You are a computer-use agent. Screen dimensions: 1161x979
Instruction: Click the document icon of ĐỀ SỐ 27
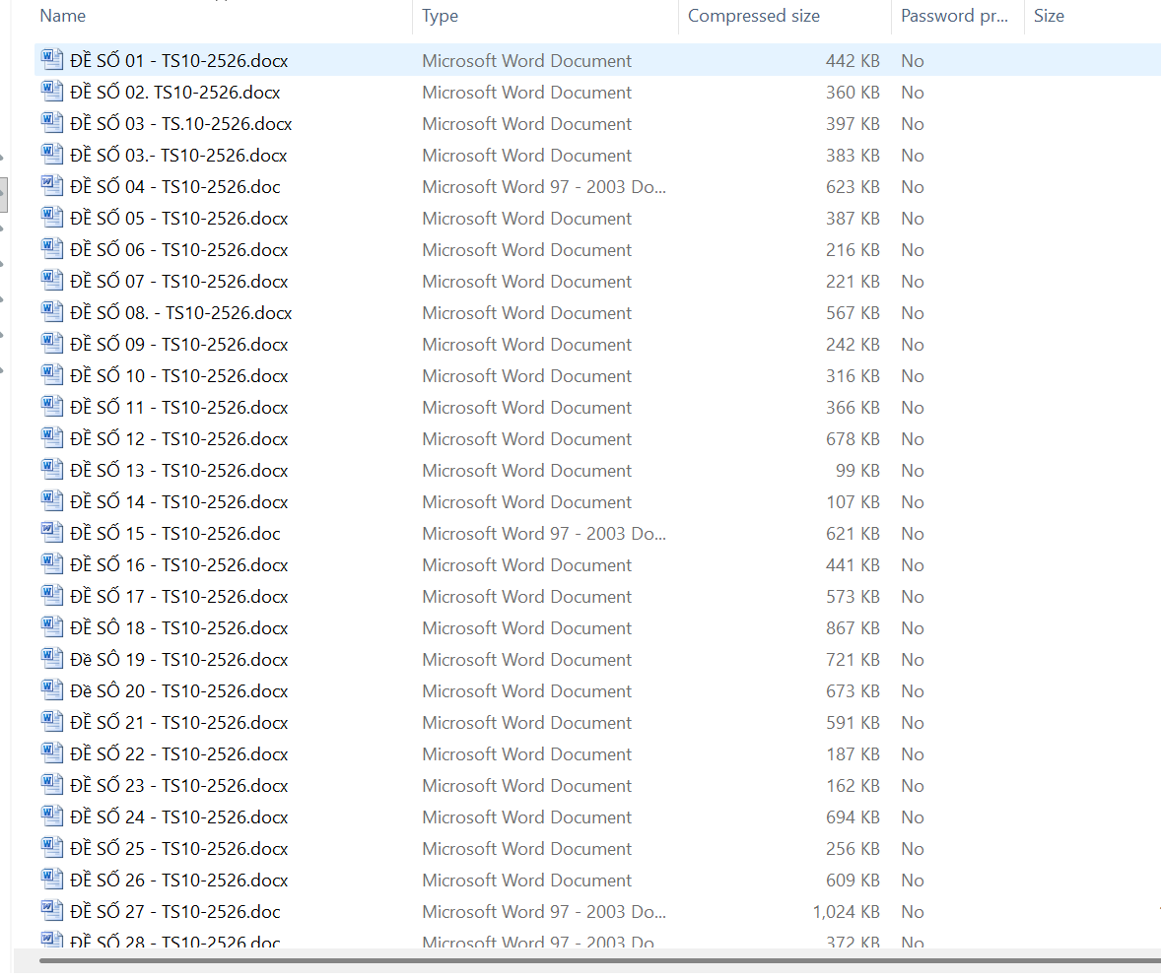click(x=52, y=911)
